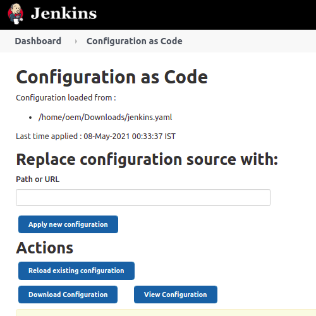This screenshot has height=316, width=316.
Task: Click View Configuration button
Action: click(176, 295)
